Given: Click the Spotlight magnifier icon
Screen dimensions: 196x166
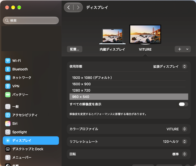Looking at the screenshot, I should [x=8, y=132].
